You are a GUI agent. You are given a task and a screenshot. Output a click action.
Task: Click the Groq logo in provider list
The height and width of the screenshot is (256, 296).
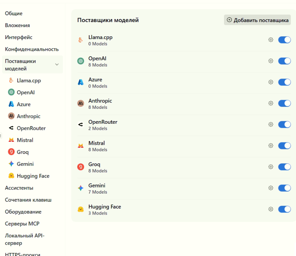(x=81, y=167)
